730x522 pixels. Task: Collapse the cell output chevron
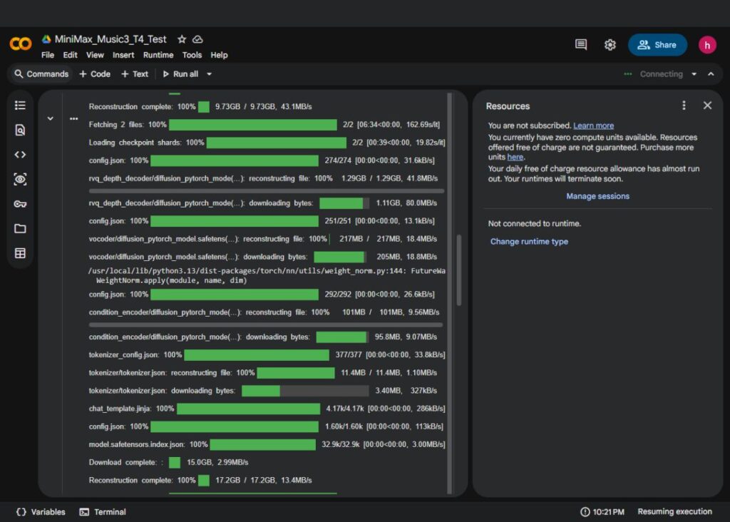[51, 119]
